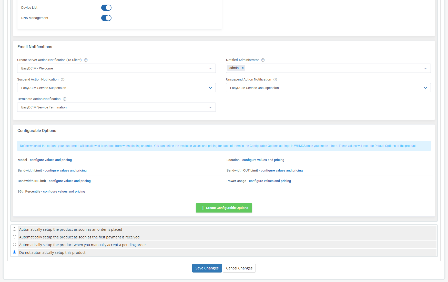Viewport: 448px width, 282px height.
Task: Open 95th Percentile configure values and pricing
Action: pyautogui.click(x=64, y=192)
